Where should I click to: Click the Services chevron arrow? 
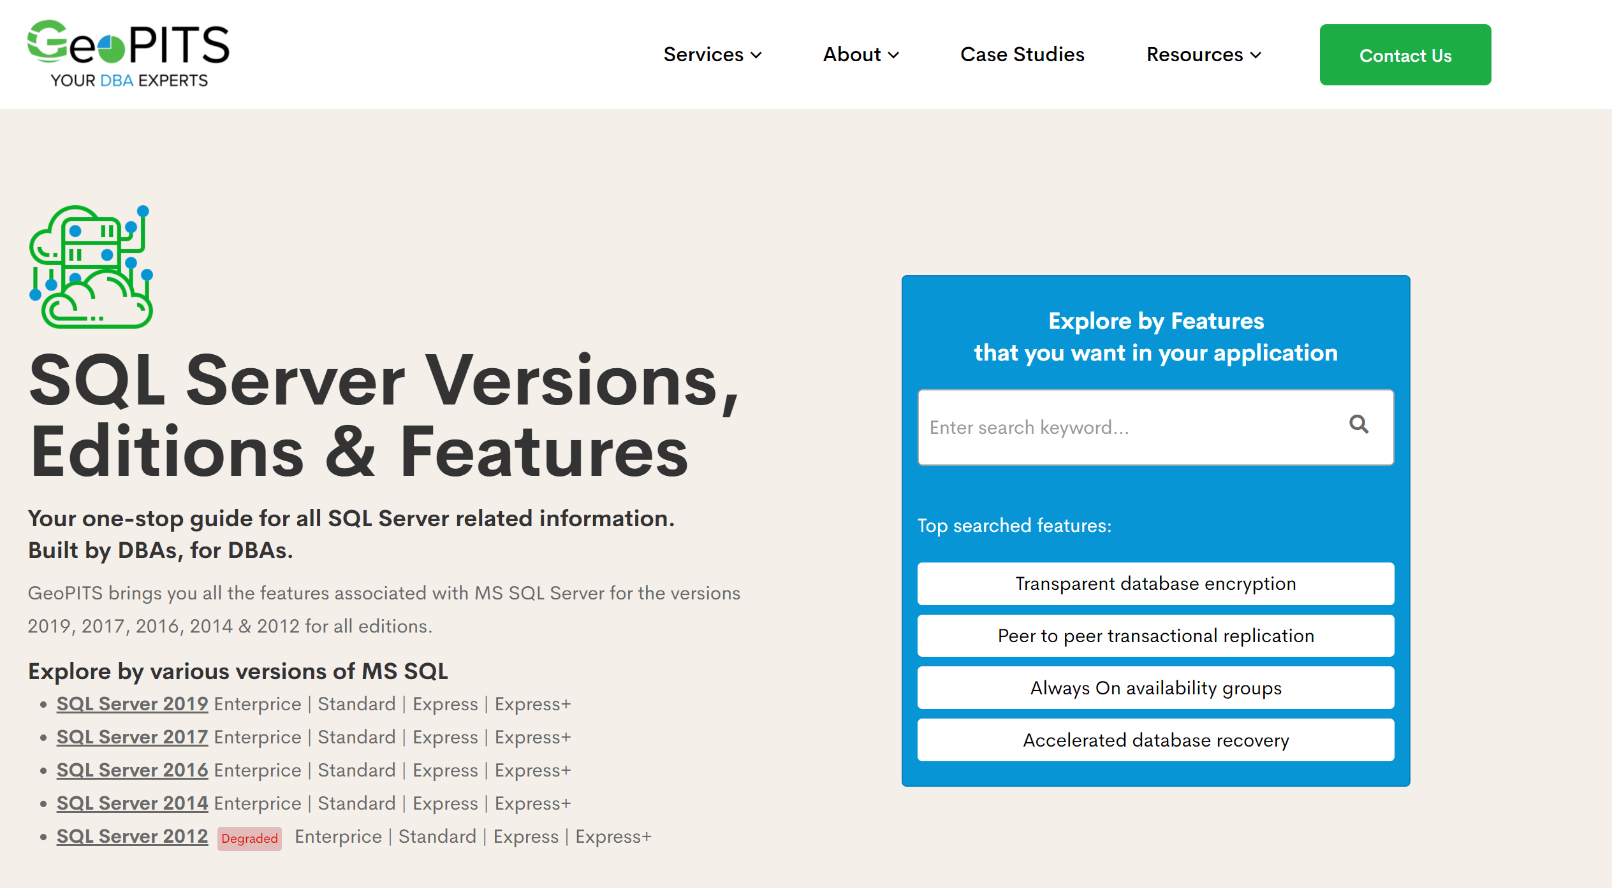coord(756,55)
